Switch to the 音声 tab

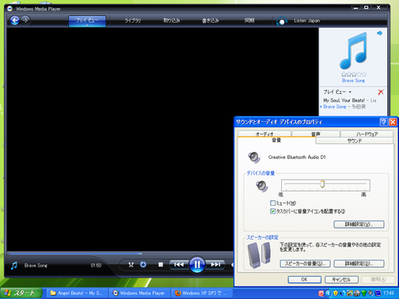tap(316, 134)
